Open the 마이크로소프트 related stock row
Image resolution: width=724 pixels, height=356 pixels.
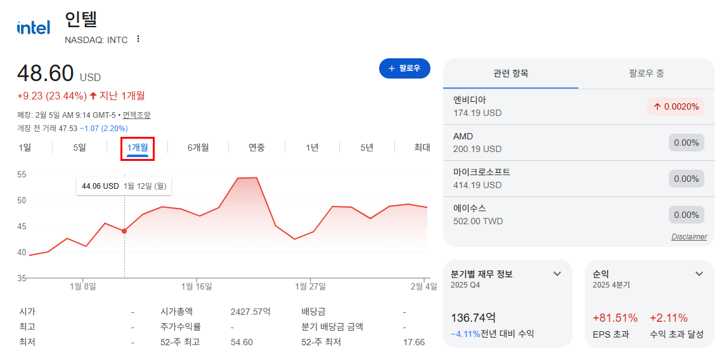[579, 179]
